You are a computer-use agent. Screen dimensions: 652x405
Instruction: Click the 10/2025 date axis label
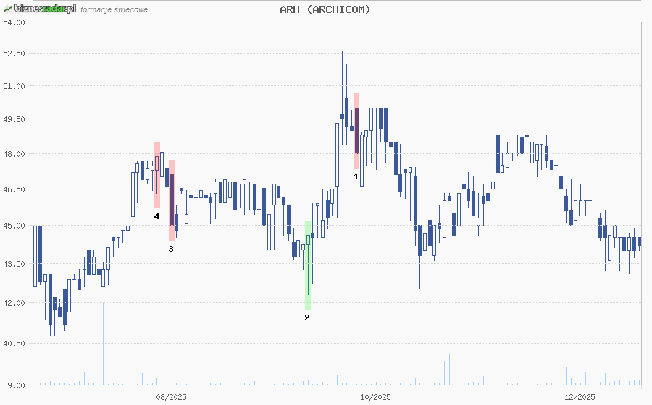[375, 396]
